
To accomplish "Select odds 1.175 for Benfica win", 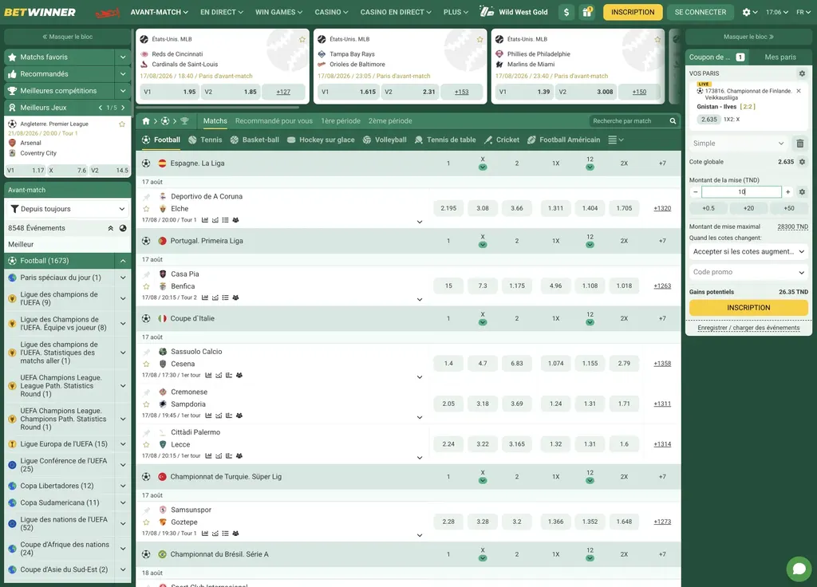I will tap(517, 286).
